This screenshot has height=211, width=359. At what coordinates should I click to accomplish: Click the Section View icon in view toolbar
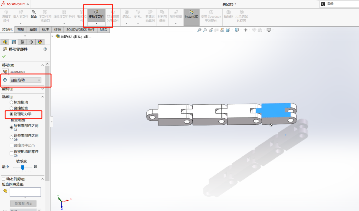pos(216,30)
